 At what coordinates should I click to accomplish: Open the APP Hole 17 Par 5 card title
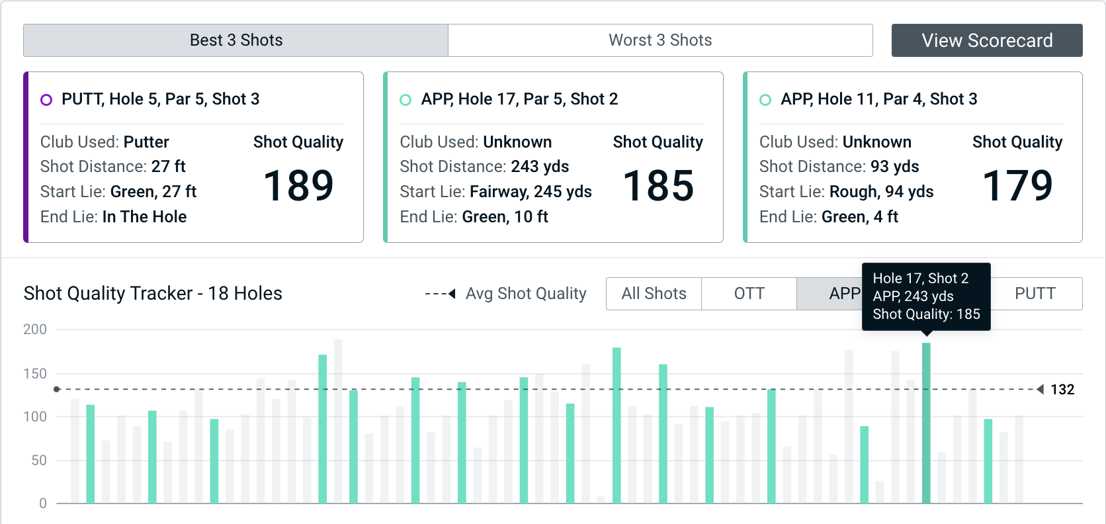point(519,99)
